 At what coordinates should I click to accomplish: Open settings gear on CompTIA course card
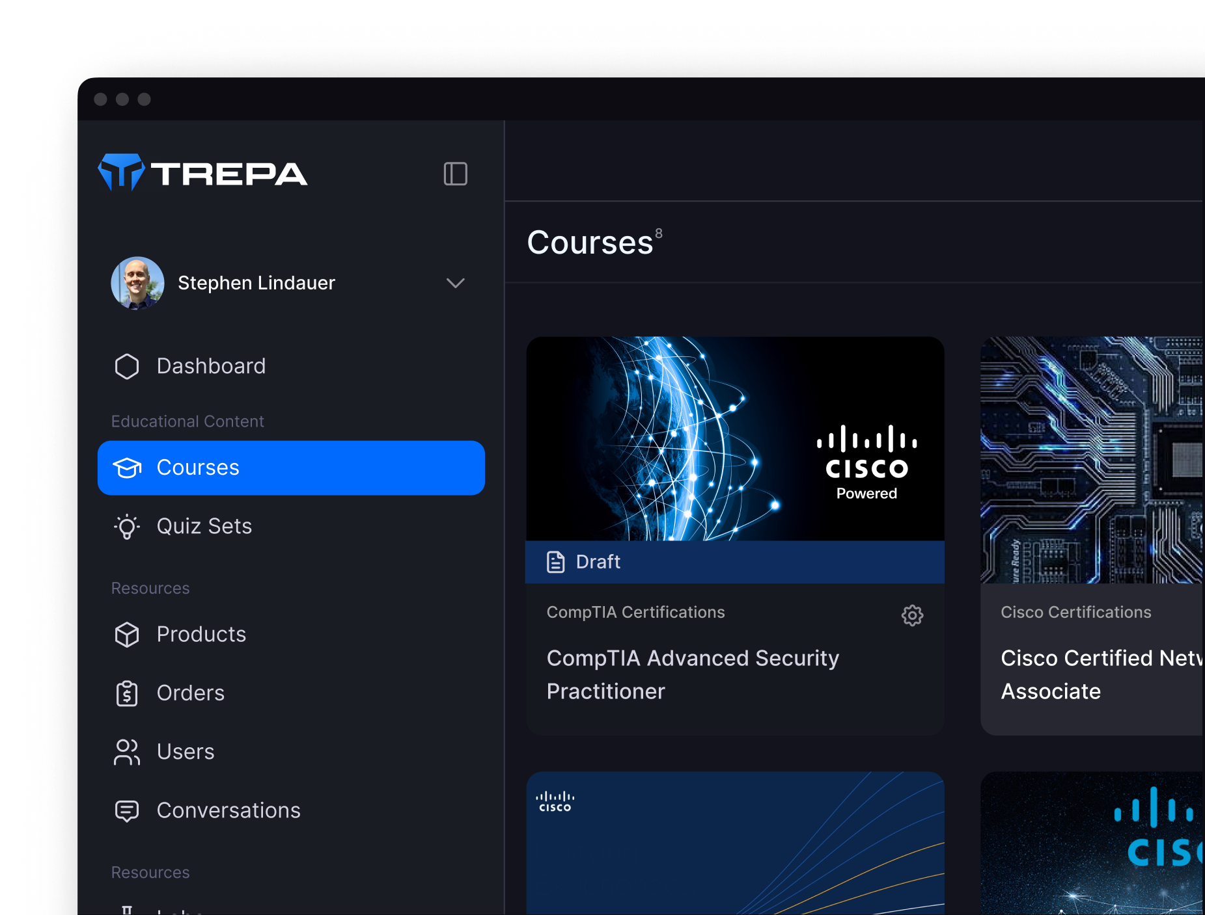pos(912,615)
